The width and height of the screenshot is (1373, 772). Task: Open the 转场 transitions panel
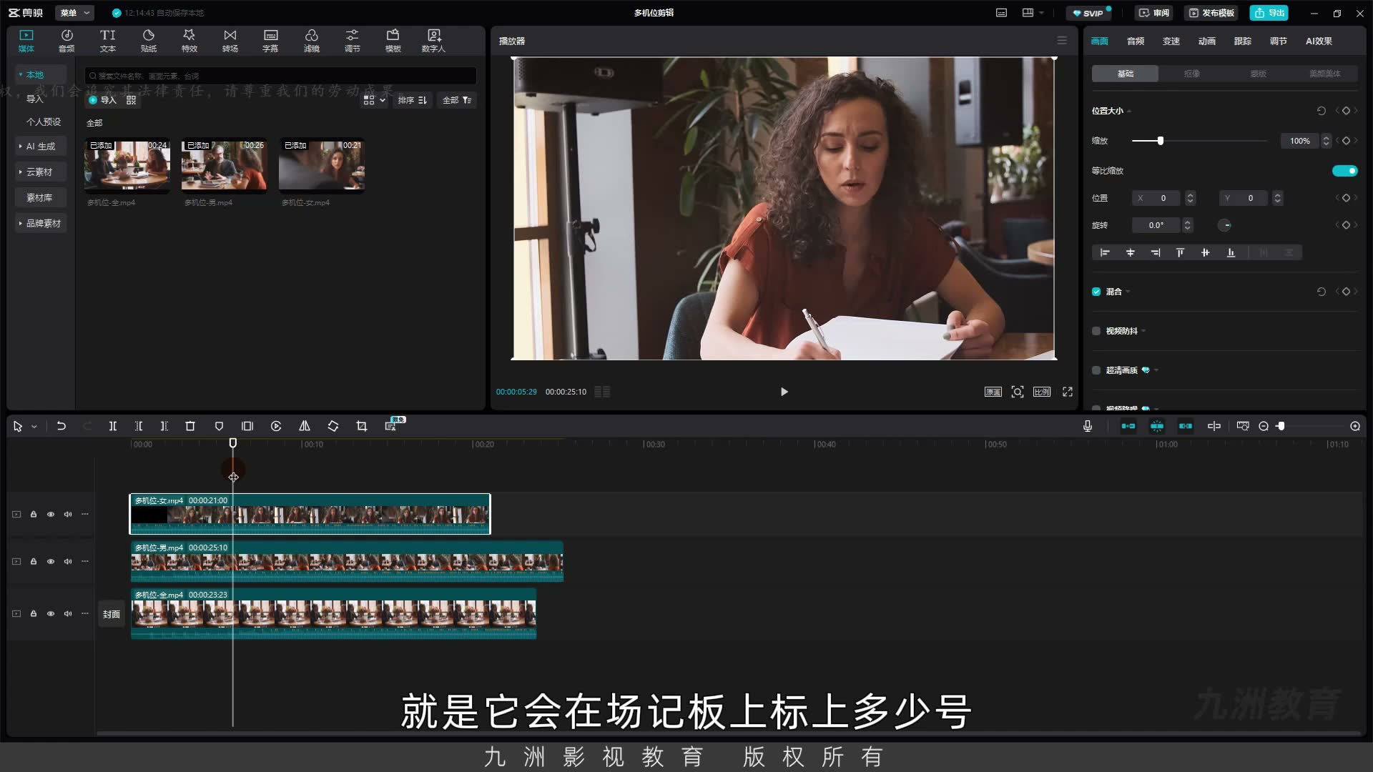coord(230,41)
